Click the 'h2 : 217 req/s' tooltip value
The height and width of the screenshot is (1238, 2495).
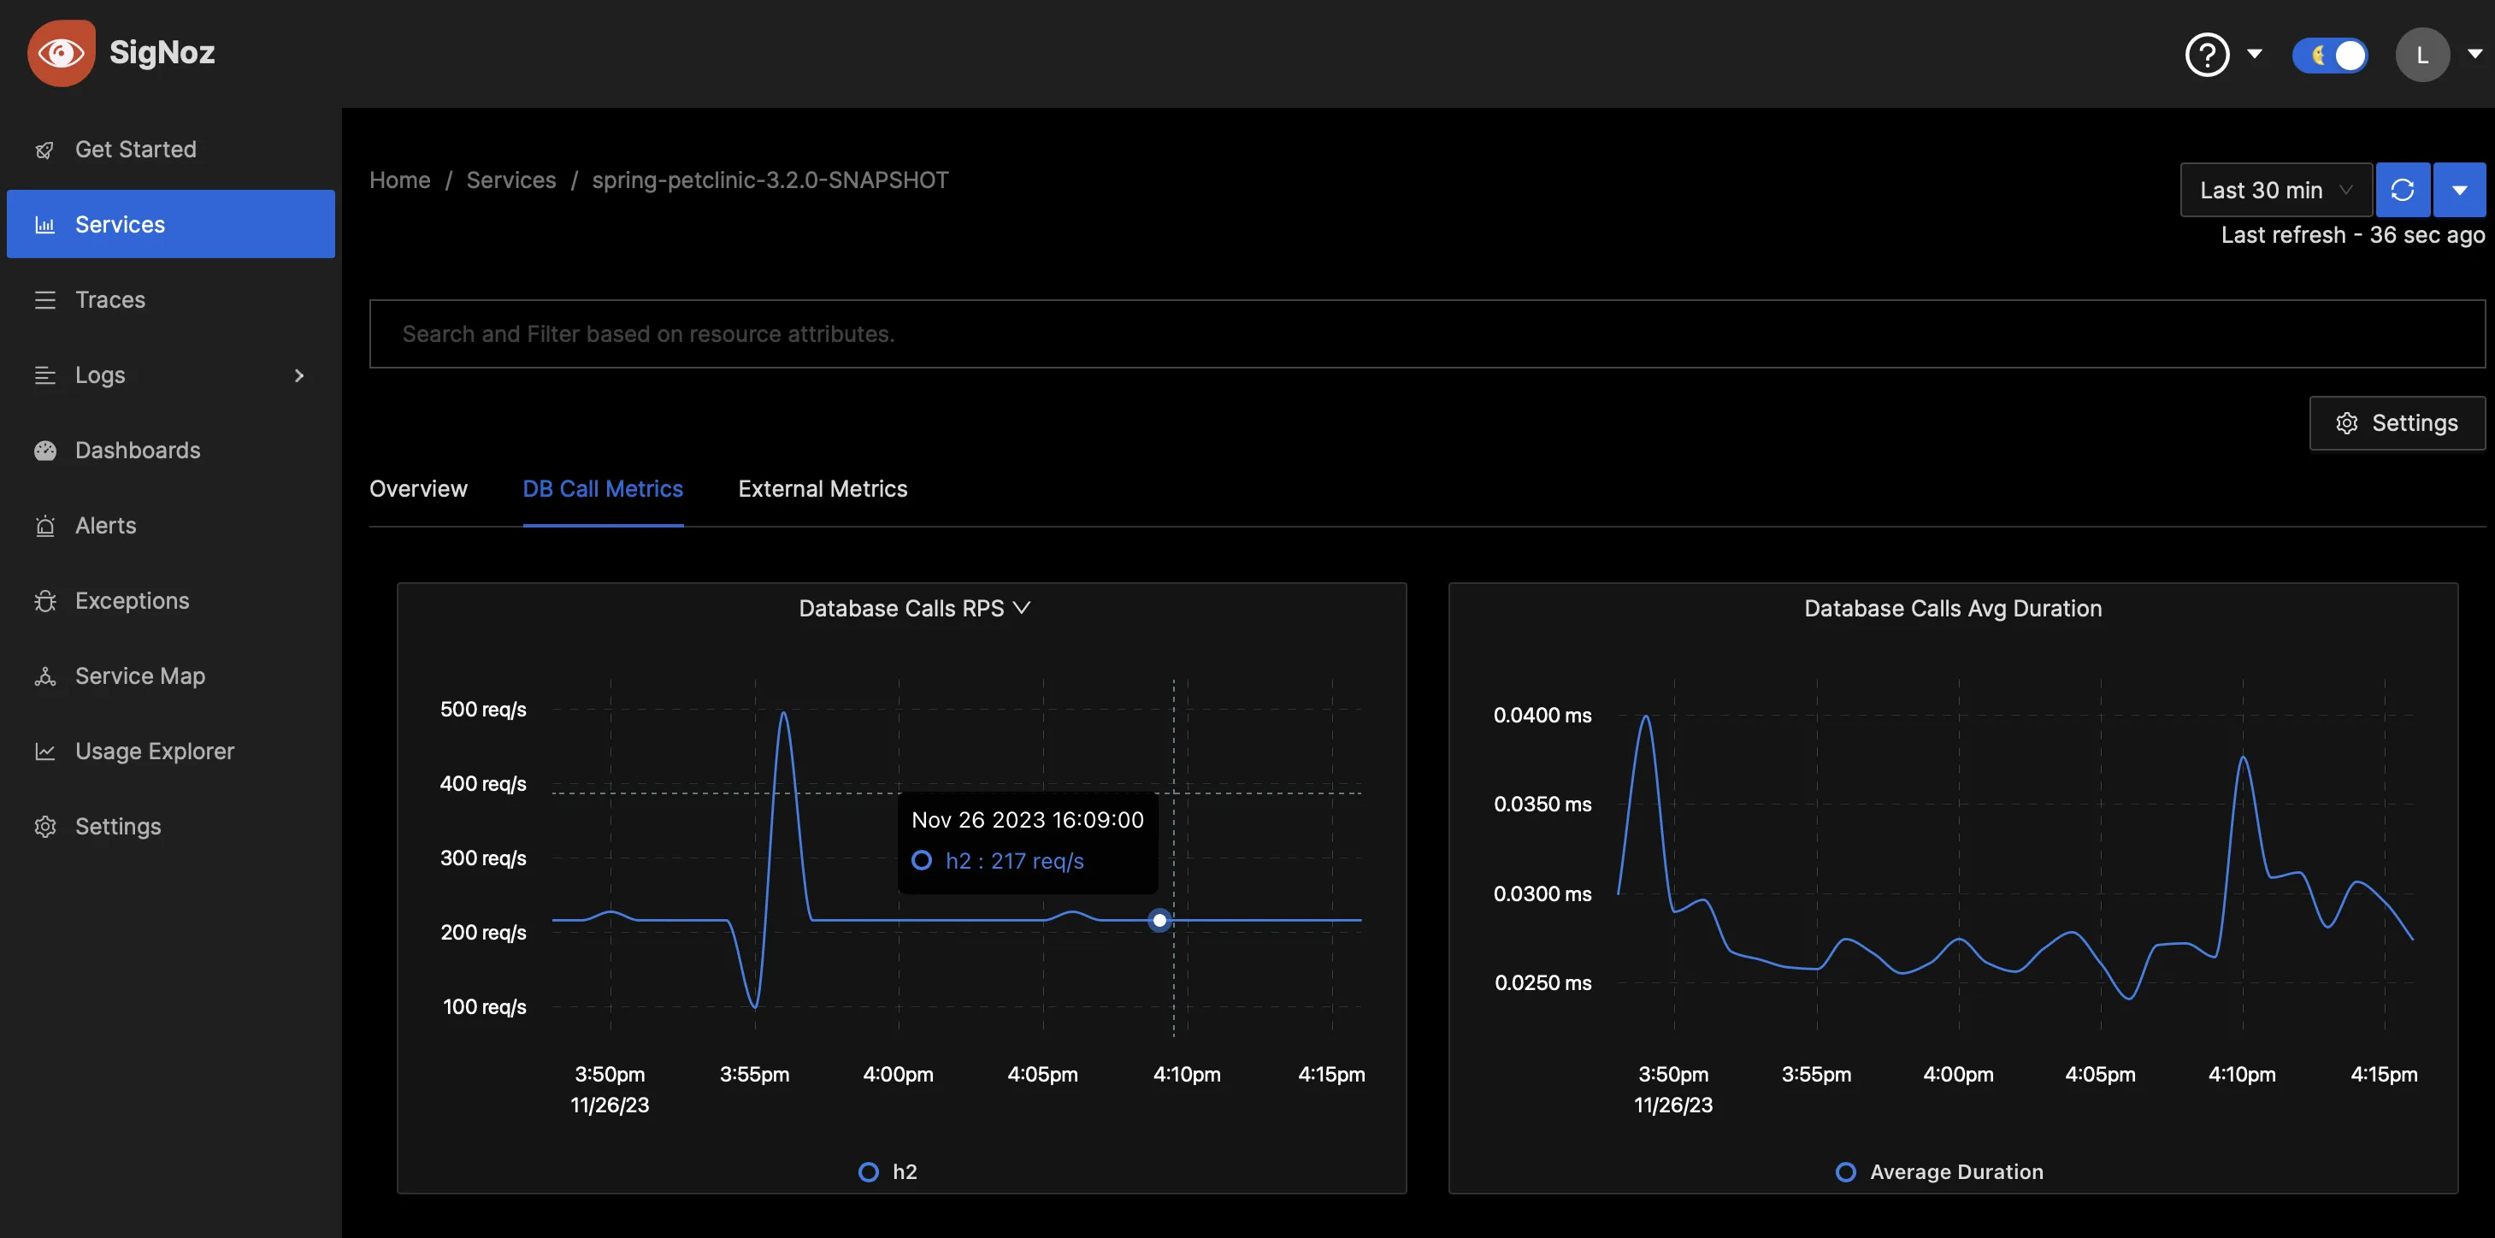coord(1014,860)
